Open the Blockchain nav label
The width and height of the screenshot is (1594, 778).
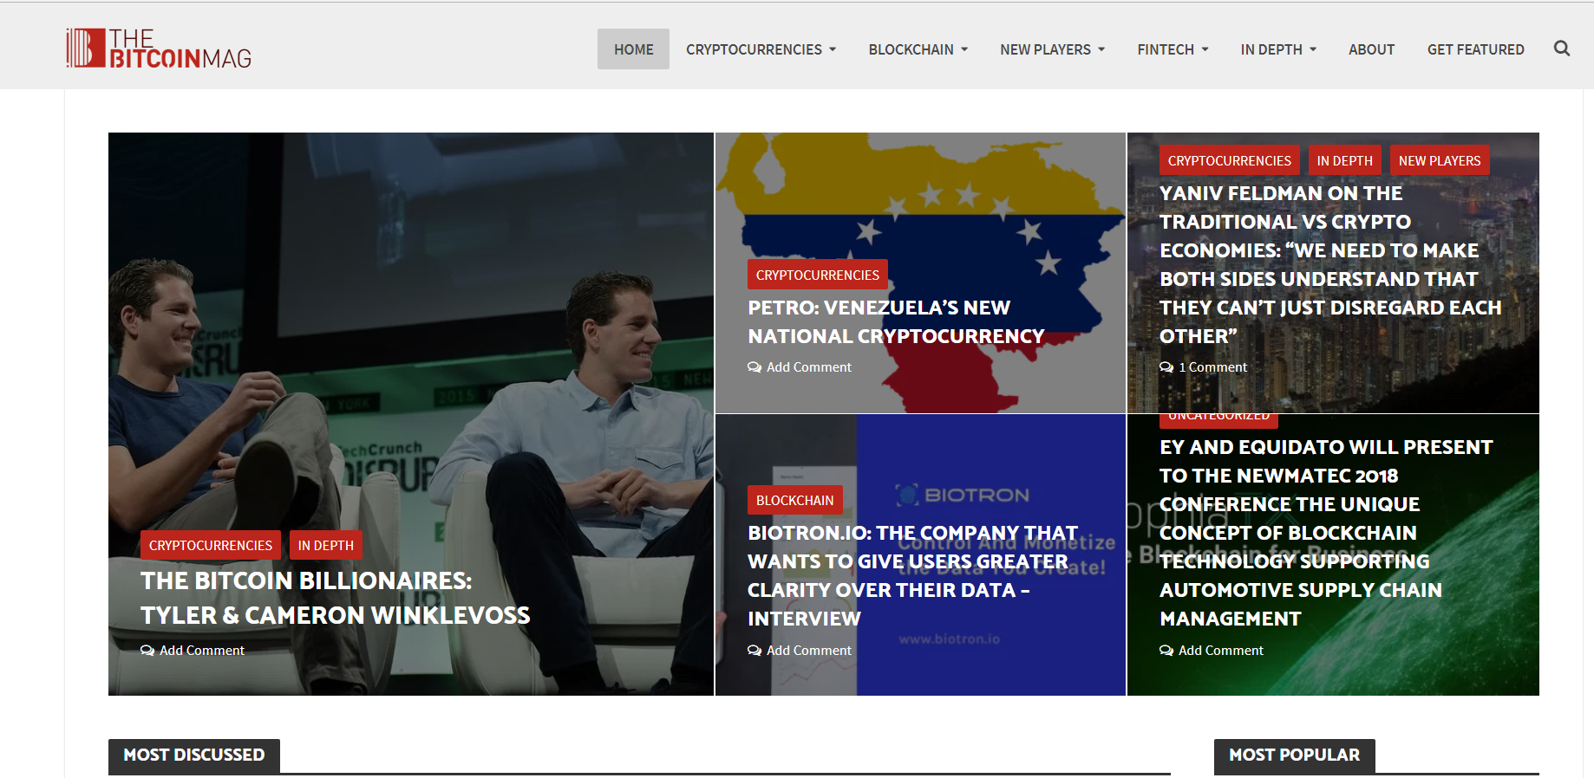[911, 49]
